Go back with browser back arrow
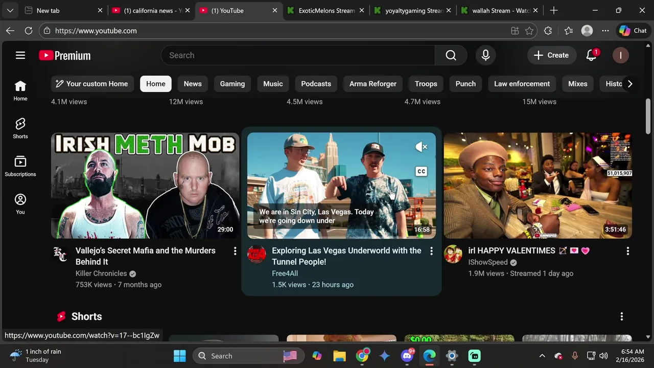This screenshot has height=368, width=654. 10,31
